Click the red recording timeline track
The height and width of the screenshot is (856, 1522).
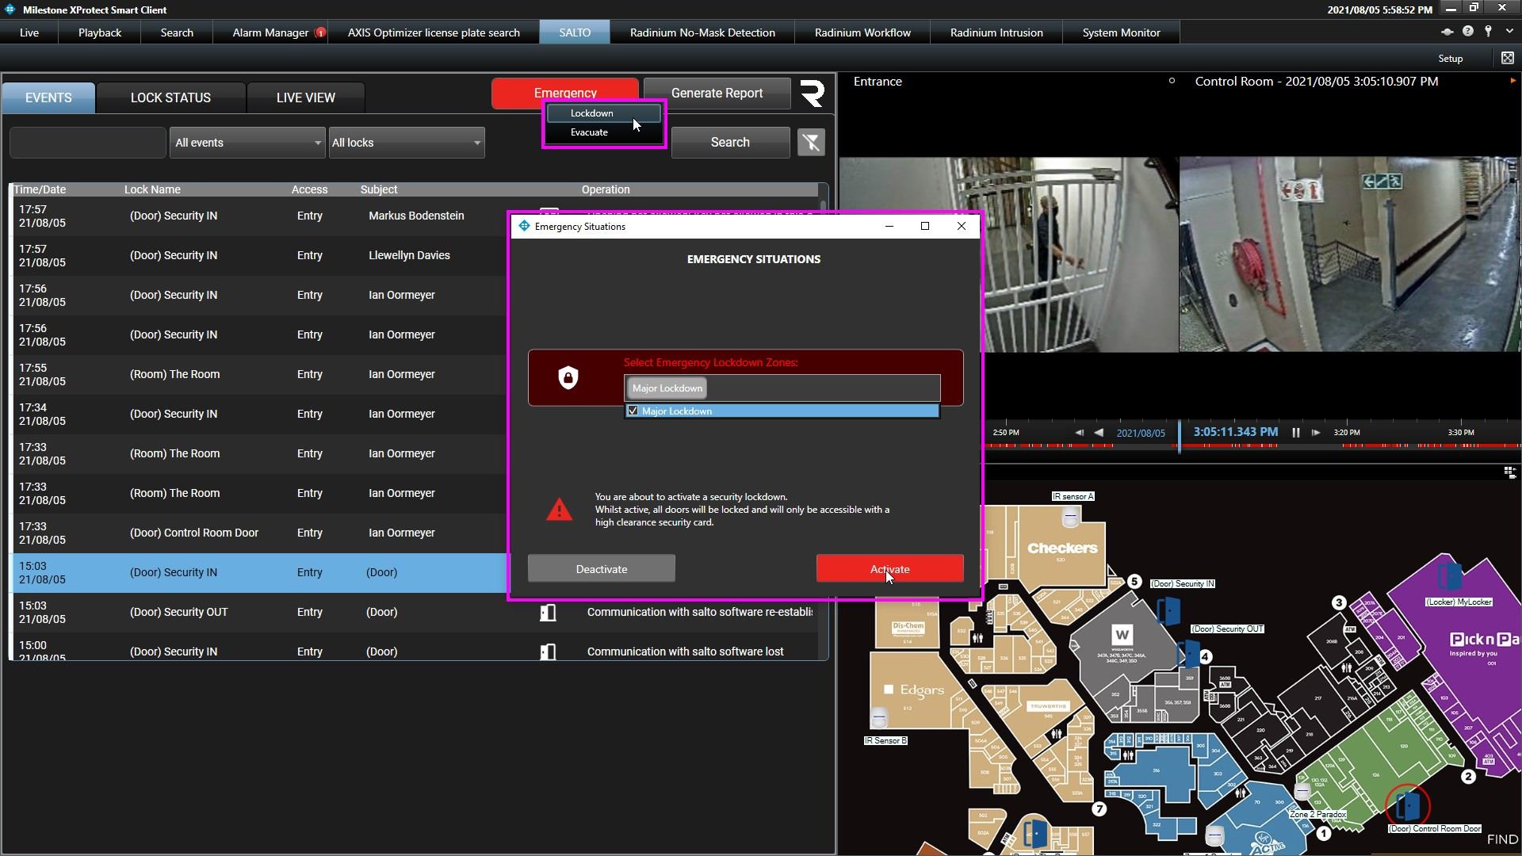[x=1252, y=445]
